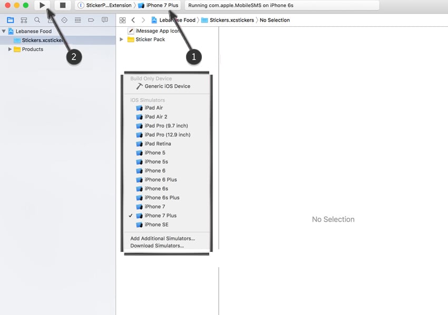448x315 pixels.
Task: Choose iPhone SE simulator
Action: 167,225
